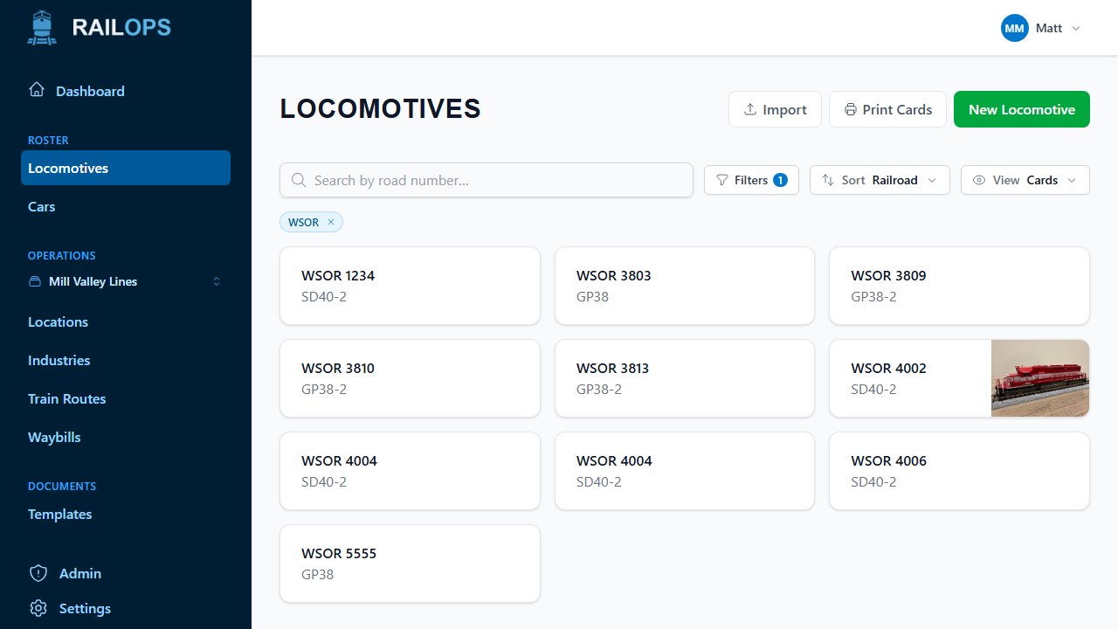
Task: Click the Dashboard link text
Action: point(90,91)
